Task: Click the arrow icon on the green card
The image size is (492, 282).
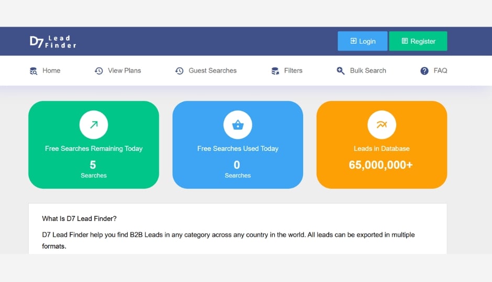Action: click(x=94, y=125)
